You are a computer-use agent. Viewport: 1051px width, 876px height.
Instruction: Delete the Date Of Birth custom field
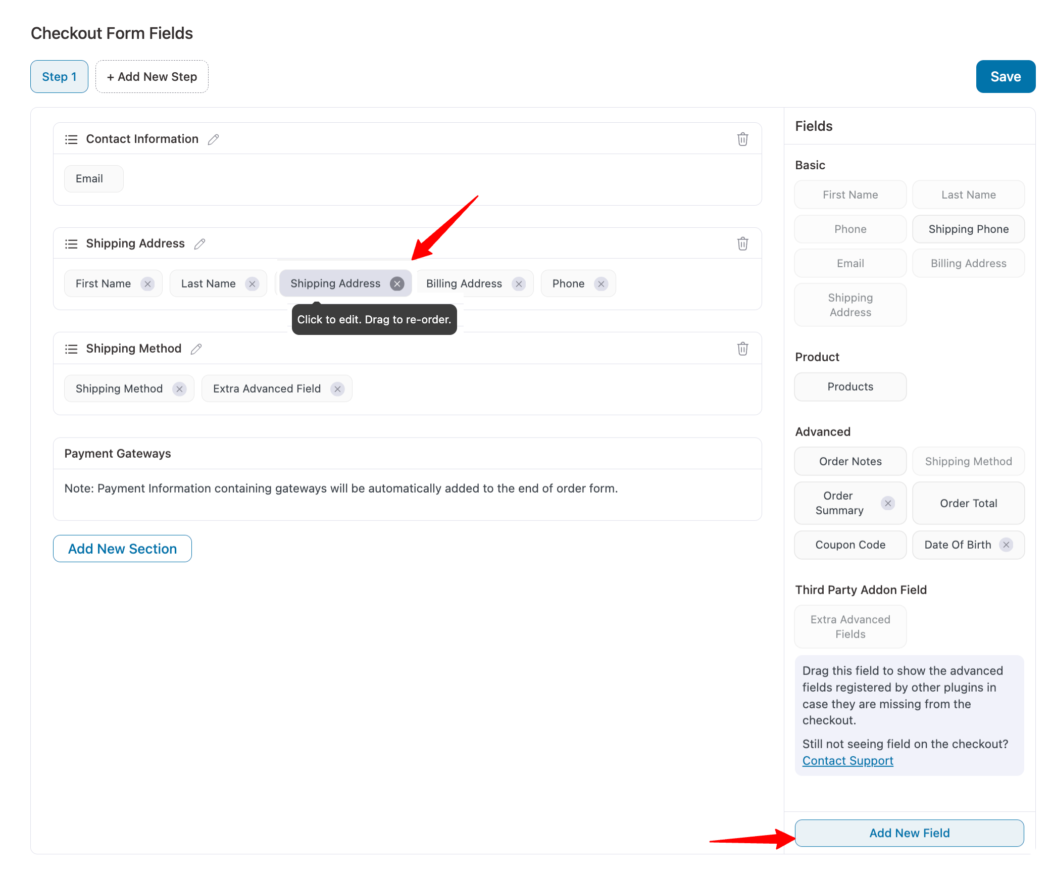(x=1006, y=545)
